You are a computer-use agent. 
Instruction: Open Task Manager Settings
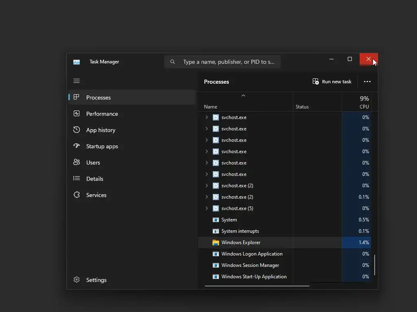tap(132, 280)
